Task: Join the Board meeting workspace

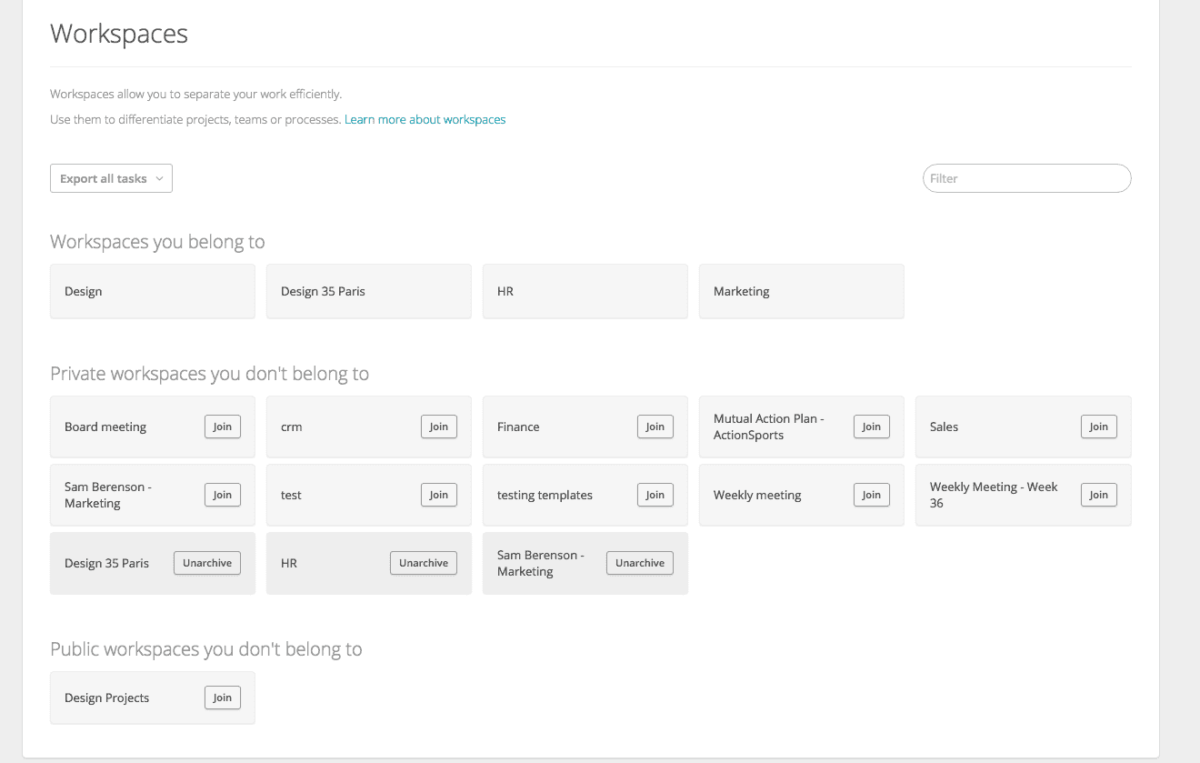Action: (223, 427)
